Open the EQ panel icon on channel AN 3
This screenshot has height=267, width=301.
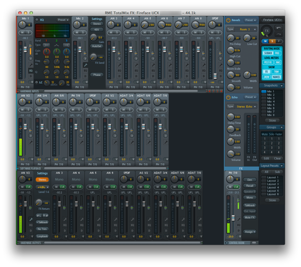point(120,70)
